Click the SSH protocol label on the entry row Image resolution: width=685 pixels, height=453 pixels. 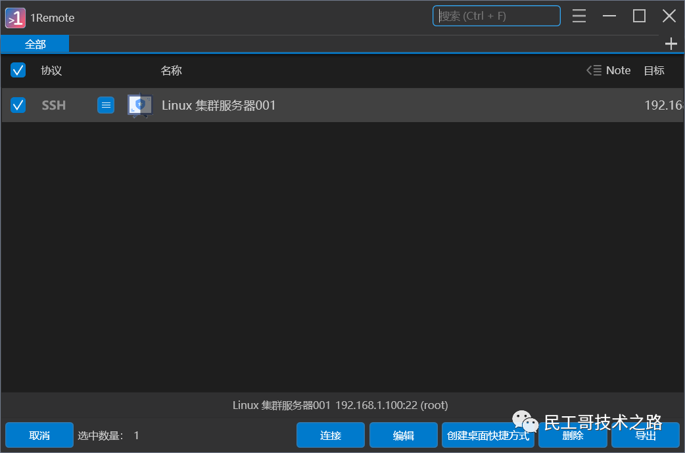(x=53, y=105)
